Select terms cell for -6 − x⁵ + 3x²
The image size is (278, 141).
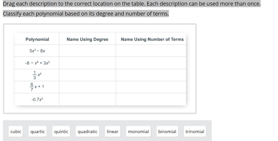pyautogui.click(x=151, y=63)
